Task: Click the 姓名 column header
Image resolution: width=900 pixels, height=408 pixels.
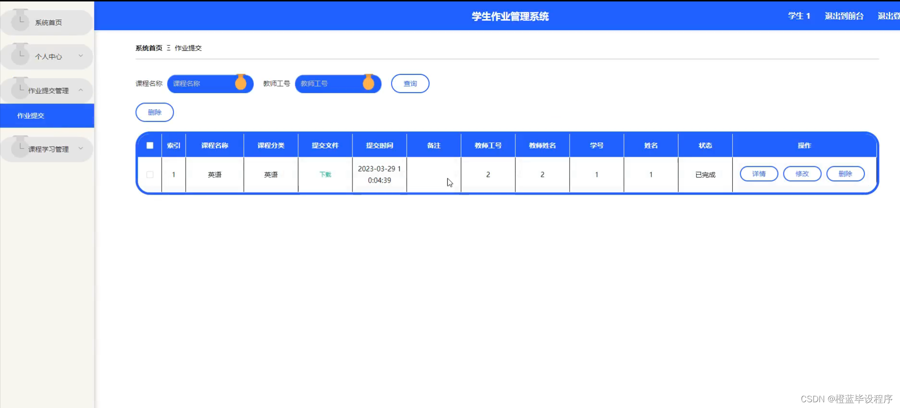Action: [x=651, y=145]
